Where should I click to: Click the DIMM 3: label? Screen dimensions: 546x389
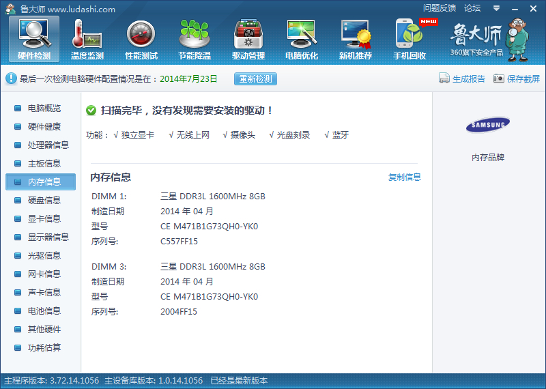tap(109, 267)
